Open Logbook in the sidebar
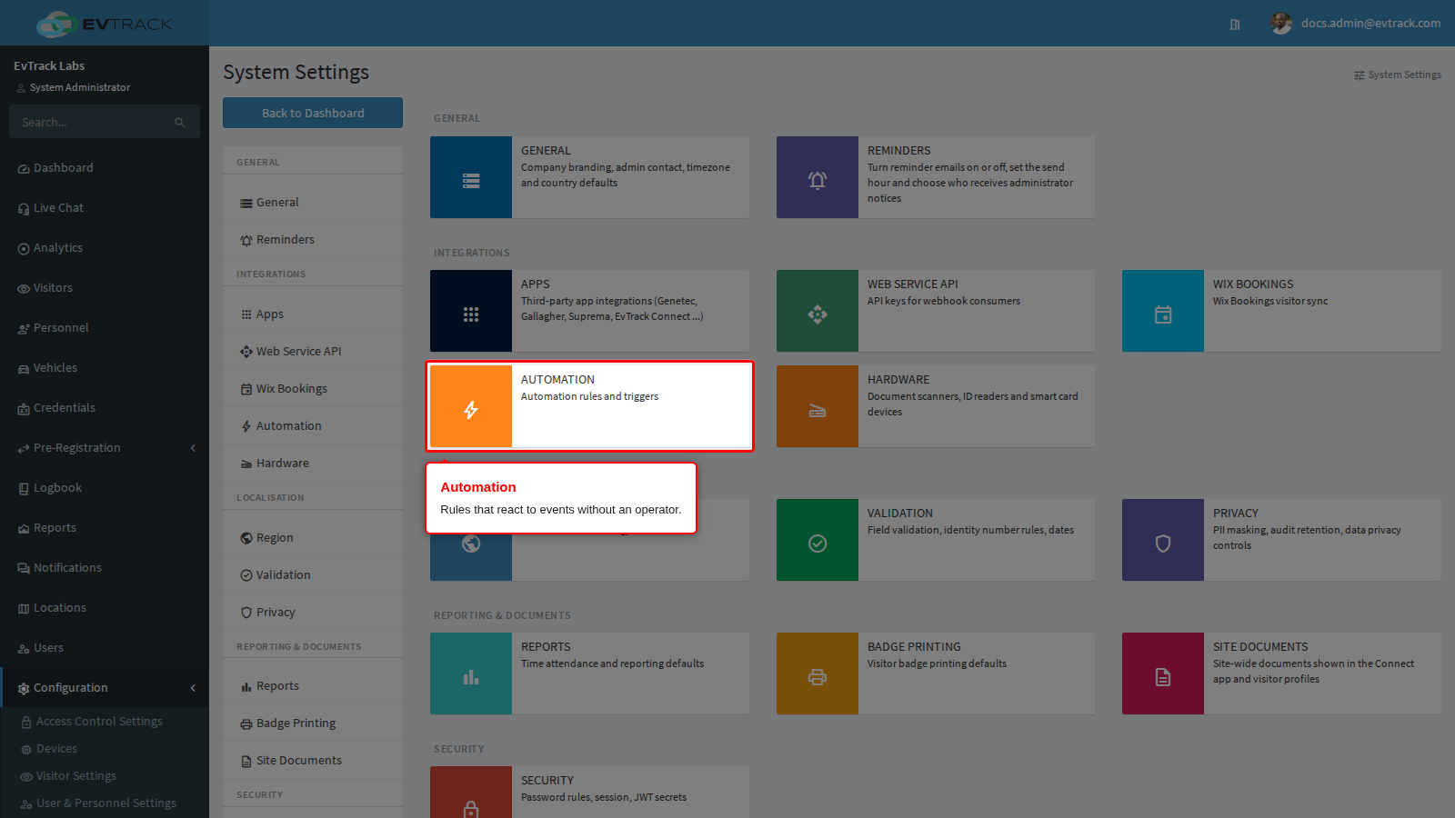Screen dimensions: 1455x818 coord(105,488)
